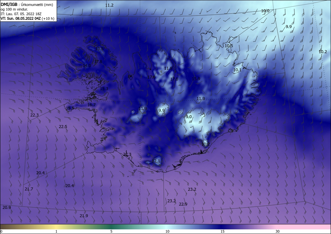Click the 14.0 value label
Viewport: 331px width, 234px height.
(x=87, y=66)
